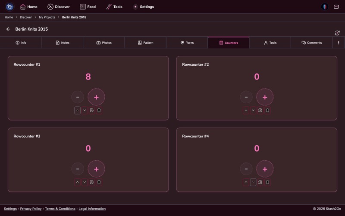Screen dimensions: 345x216
Task: Decrement Rowcounter #4 with minus button
Action: 246,169
